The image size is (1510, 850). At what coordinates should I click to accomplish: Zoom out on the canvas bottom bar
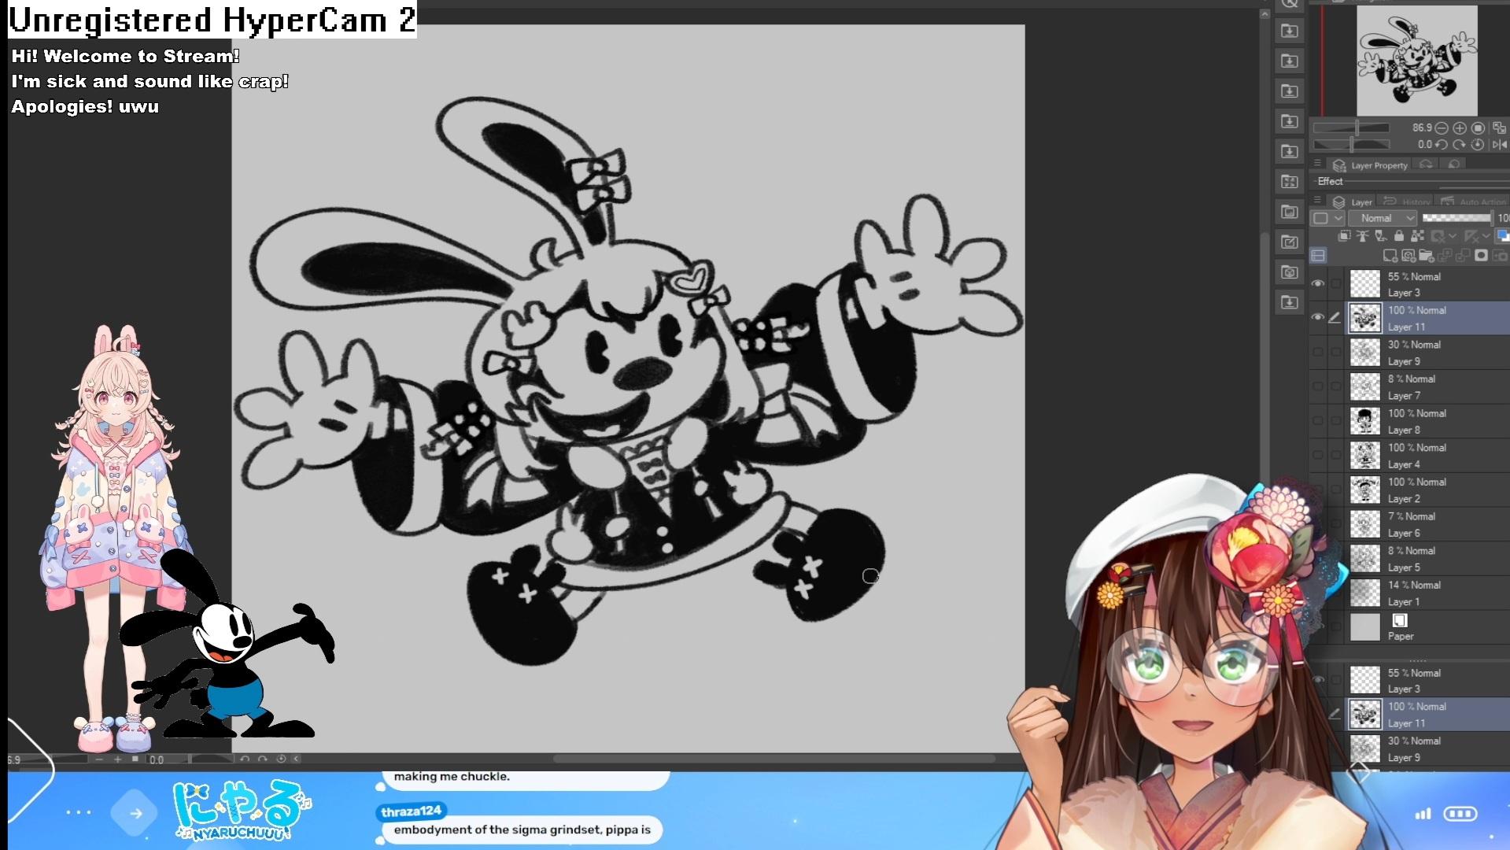coord(99,759)
